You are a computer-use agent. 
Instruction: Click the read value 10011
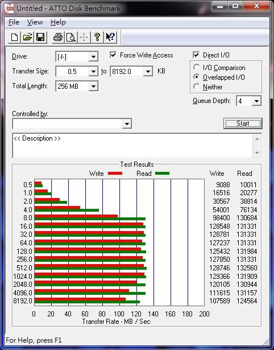point(248,185)
